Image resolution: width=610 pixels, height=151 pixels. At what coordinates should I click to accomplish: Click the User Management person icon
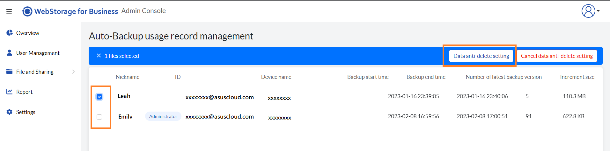click(x=10, y=53)
